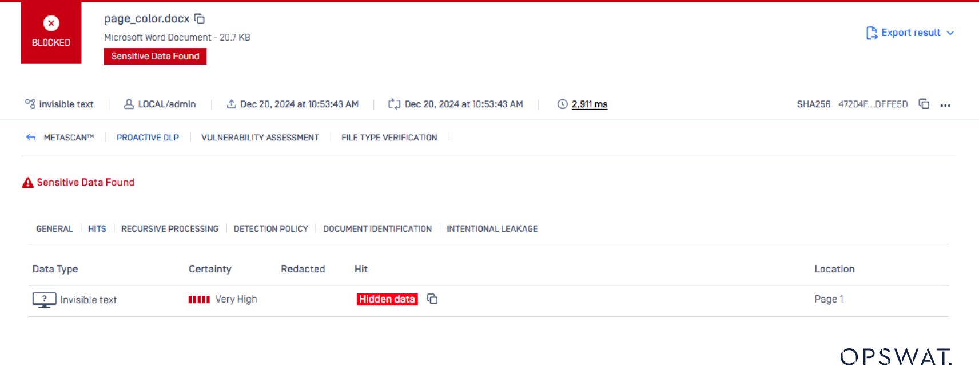The height and width of the screenshot is (386, 979).
Task: Click the red BLOCKED status icon
Action: (x=51, y=23)
